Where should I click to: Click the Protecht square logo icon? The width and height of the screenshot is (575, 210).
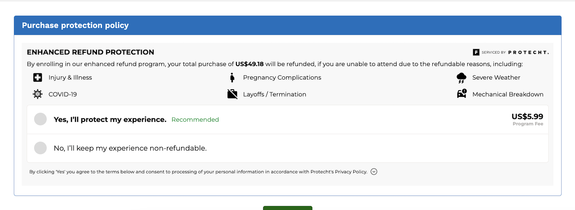[476, 52]
